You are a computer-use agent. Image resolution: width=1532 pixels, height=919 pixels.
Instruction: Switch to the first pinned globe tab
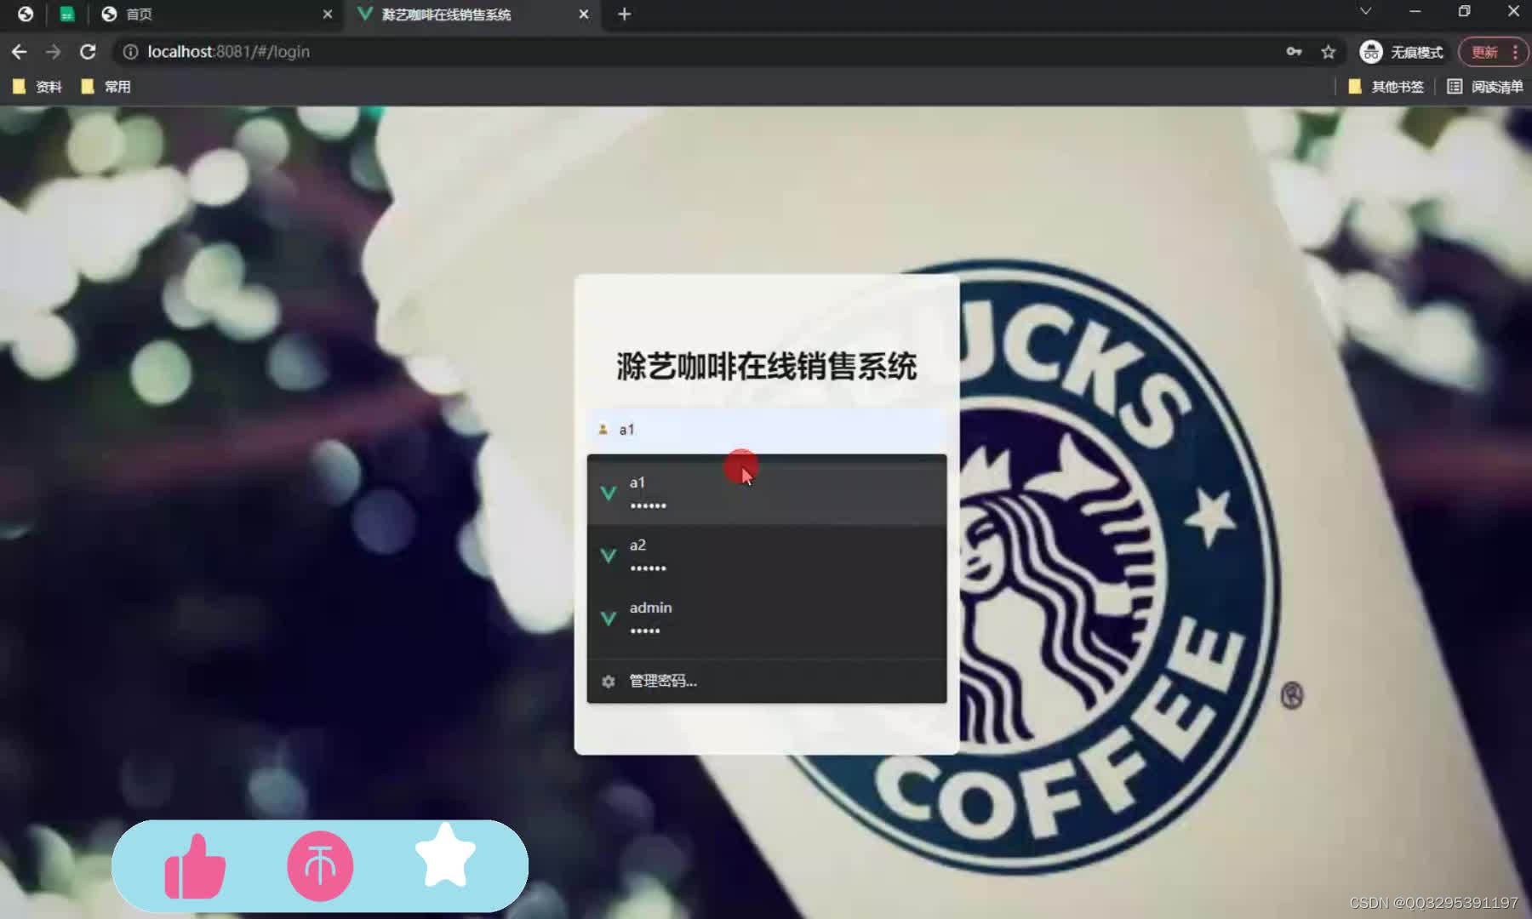coord(26,14)
